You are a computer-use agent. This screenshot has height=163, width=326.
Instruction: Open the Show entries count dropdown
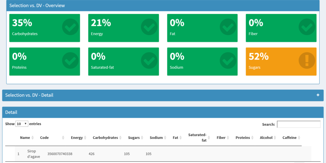coord(22,124)
